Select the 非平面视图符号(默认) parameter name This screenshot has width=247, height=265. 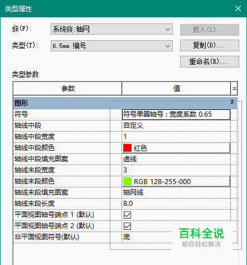click(67, 237)
